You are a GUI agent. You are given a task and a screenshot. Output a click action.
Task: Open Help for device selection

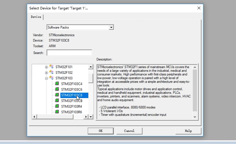click(188, 131)
